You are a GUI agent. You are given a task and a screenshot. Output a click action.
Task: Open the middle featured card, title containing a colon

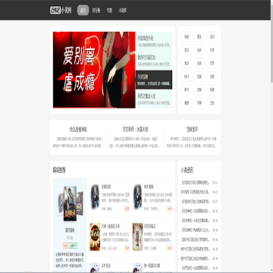pos(135,137)
